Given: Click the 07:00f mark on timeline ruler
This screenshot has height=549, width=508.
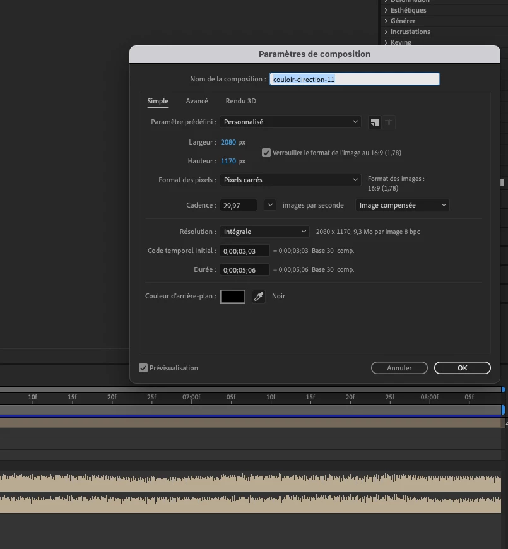Looking at the screenshot, I should (x=191, y=398).
